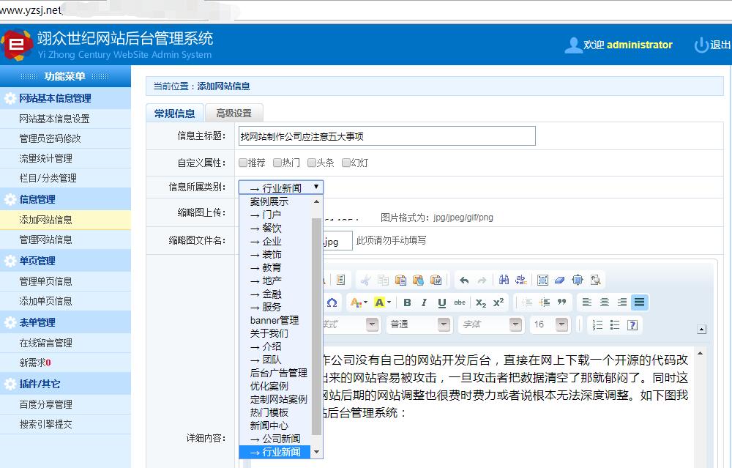Click the 信息主标题 text input field

[x=386, y=136]
